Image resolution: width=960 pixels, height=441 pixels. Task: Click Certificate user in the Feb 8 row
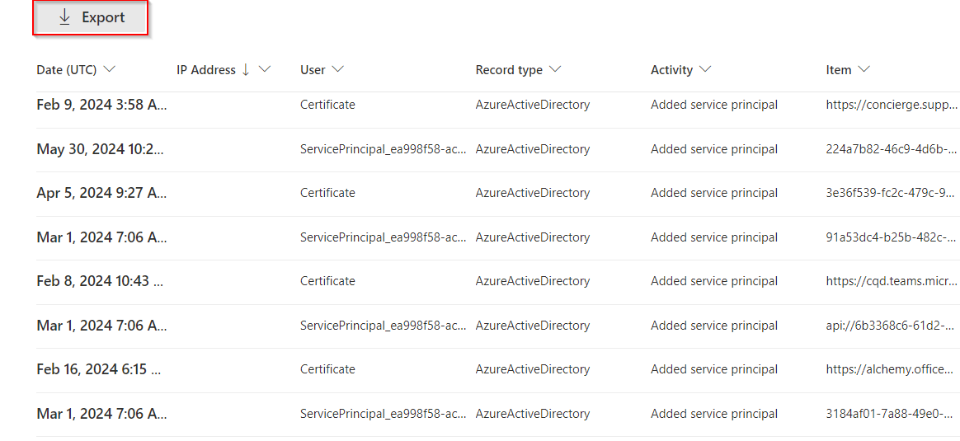[x=327, y=281]
